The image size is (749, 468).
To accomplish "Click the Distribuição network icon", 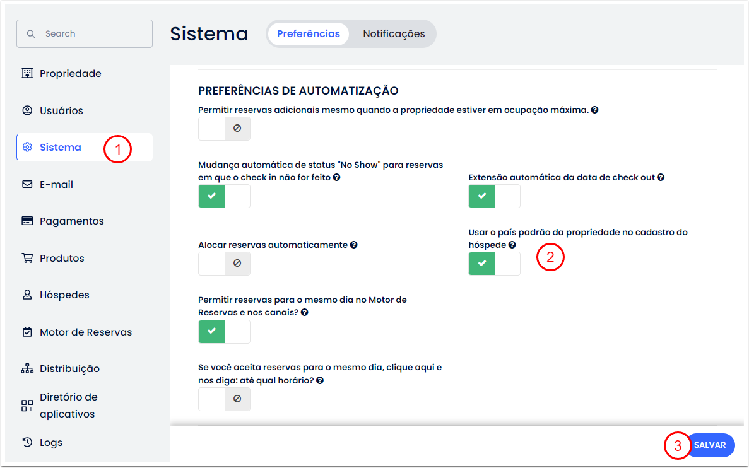I will [x=27, y=369].
